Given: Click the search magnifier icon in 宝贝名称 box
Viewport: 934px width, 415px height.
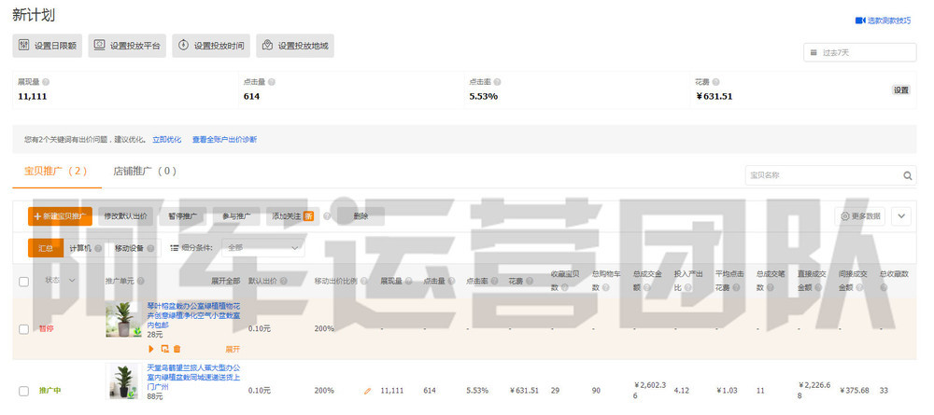Looking at the screenshot, I should (x=908, y=175).
